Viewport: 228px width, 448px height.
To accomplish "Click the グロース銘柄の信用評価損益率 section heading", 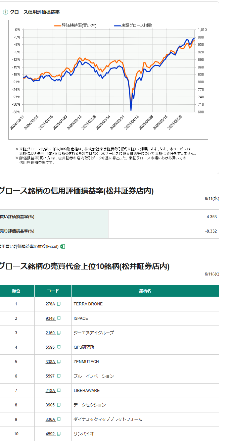I will [77, 191].
